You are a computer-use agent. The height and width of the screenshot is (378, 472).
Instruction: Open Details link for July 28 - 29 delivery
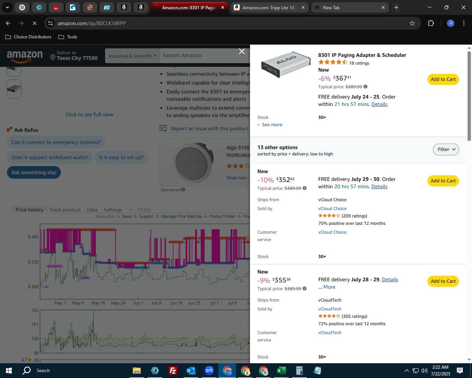coord(390,280)
